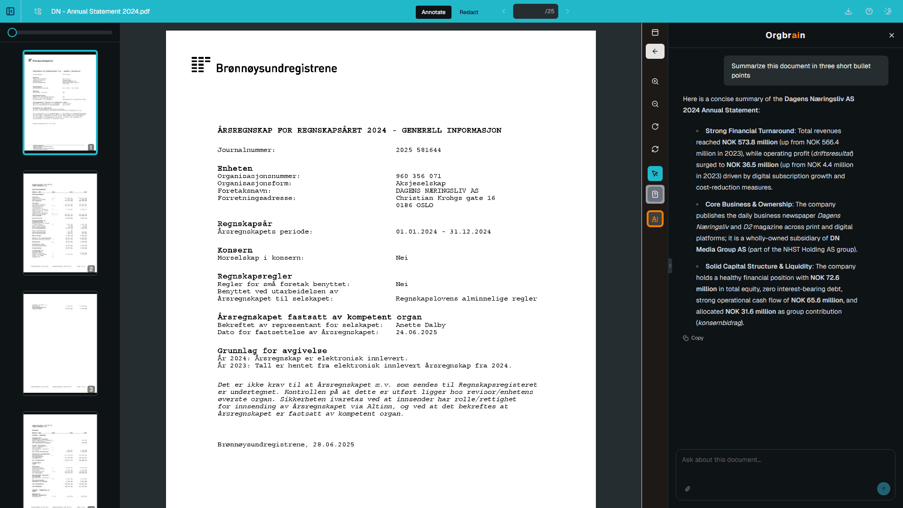
Task: Click the Orgbrain panel heading
Action: 785,35
